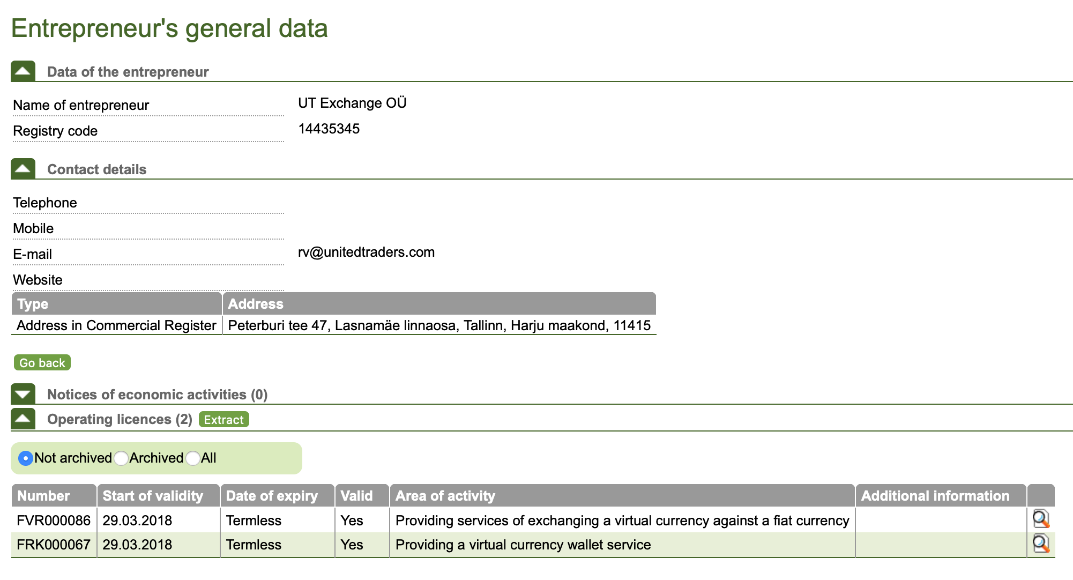
Task: Click the Additional information column header
Action: coord(941,496)
